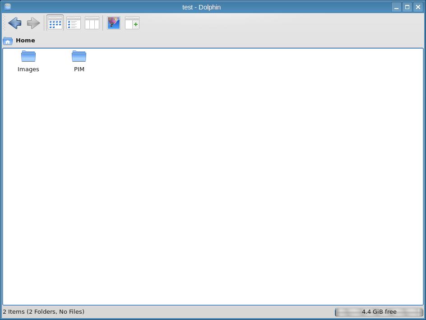Screen dimensions: 426x320
Task: Switch to Columns view mode
Action: pyautogui.click(x=92, y=23)
